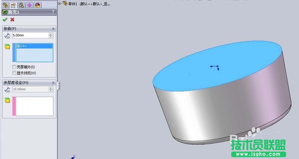Screen dimensions: 299x159
Task: Collapse the 参数(P) section
Action: point(53,29)
